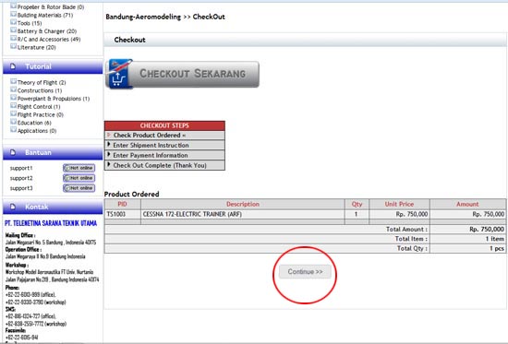Viewport: 508px width, 344px height.
Task: Click the Continue >> button
Action: [x=305, y=272]
